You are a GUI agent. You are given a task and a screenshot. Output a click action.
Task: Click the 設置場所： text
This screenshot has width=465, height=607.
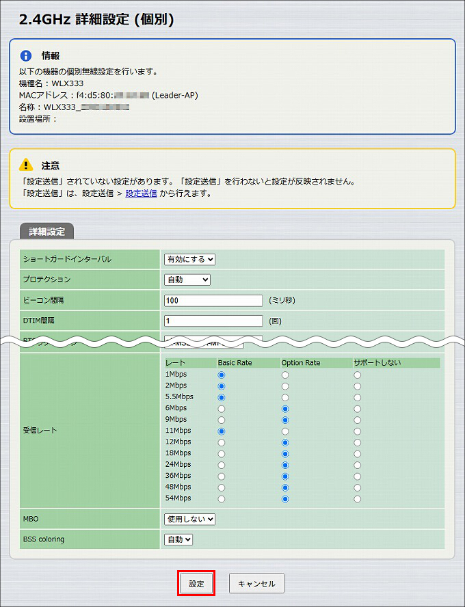click(38, 119)
